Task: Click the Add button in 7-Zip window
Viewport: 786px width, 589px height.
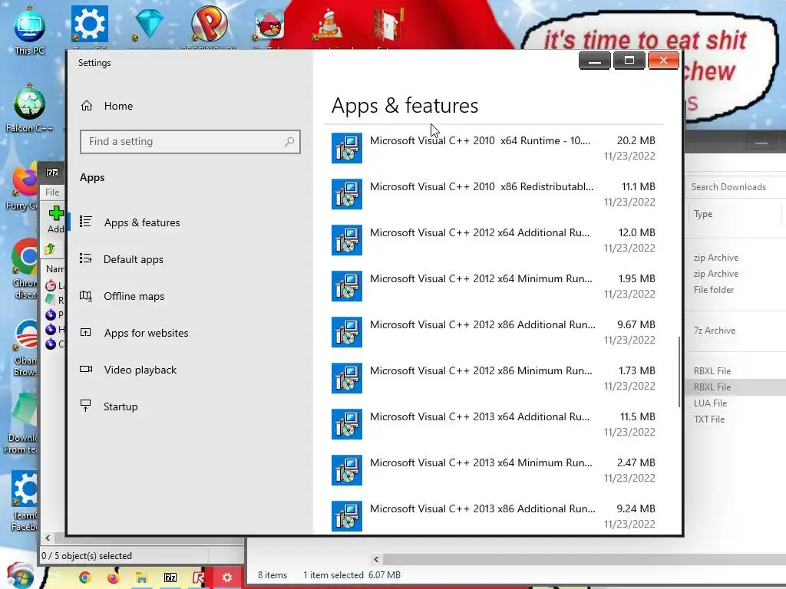Action: (55, 219)
